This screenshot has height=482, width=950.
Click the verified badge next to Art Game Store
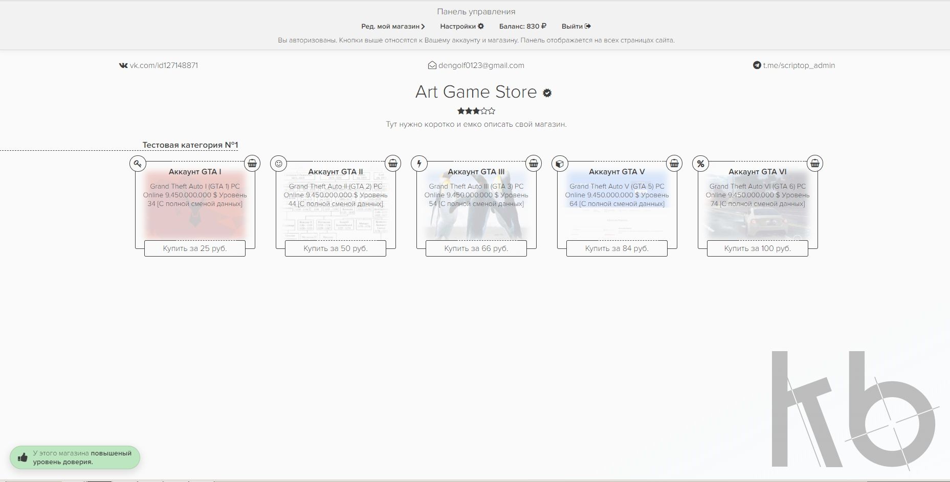tap(547, 93)
